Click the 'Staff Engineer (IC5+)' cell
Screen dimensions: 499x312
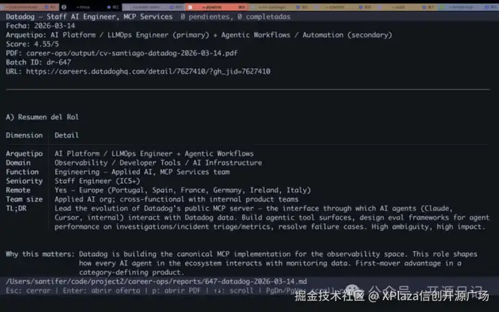pyautogui.click(x=97, y=181)
